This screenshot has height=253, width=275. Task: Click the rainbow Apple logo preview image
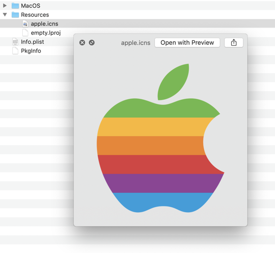point(161,138)
